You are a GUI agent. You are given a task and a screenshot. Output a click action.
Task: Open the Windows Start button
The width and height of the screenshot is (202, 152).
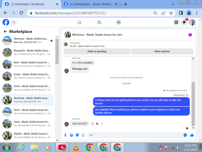tap(6, 147)
